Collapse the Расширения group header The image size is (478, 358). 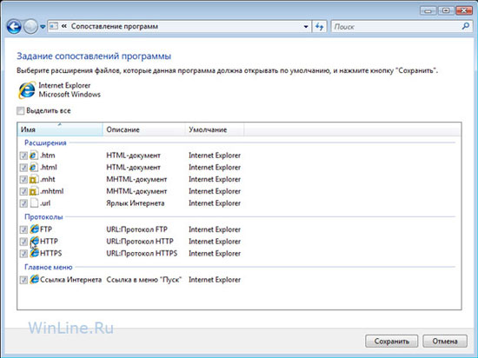click(x=45, y=143)
